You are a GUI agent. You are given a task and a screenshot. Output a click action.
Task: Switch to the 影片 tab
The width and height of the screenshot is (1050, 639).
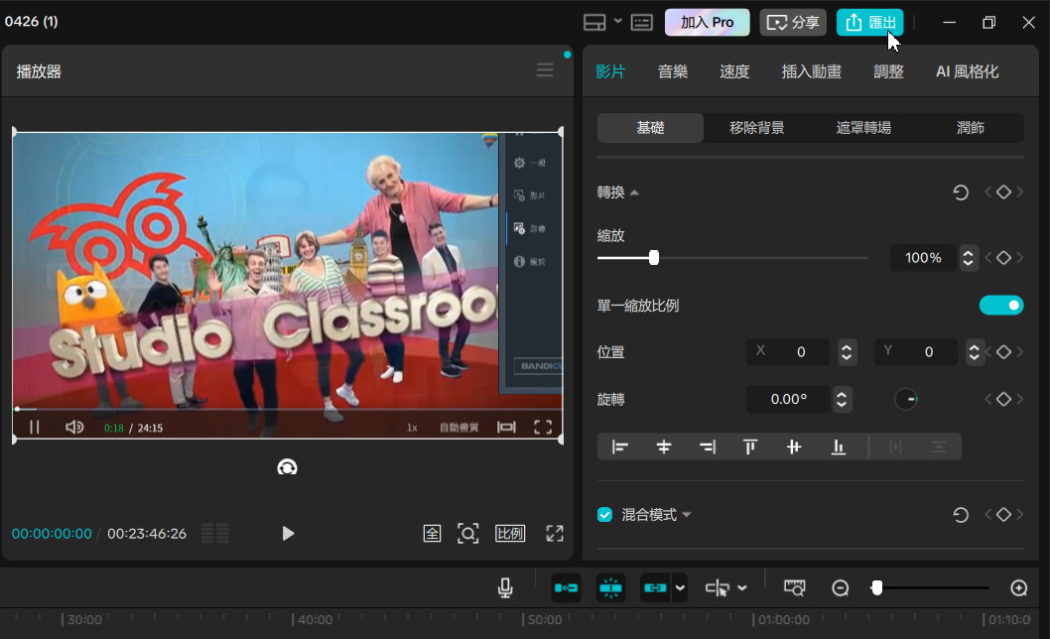click(x=610, y=71)
